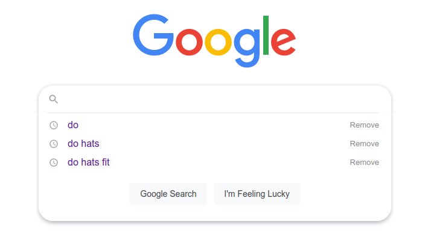Click the divider line under the search field
Viewport: 425px width, 239px height.
coord(213,113)
